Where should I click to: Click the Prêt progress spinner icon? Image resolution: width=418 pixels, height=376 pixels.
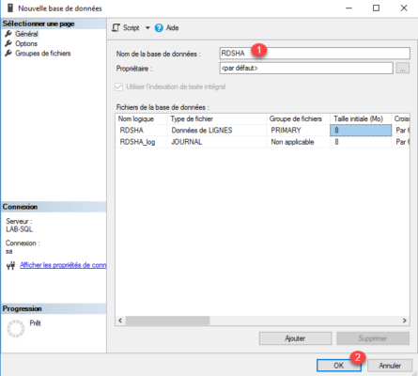click(x=16, y=328)
